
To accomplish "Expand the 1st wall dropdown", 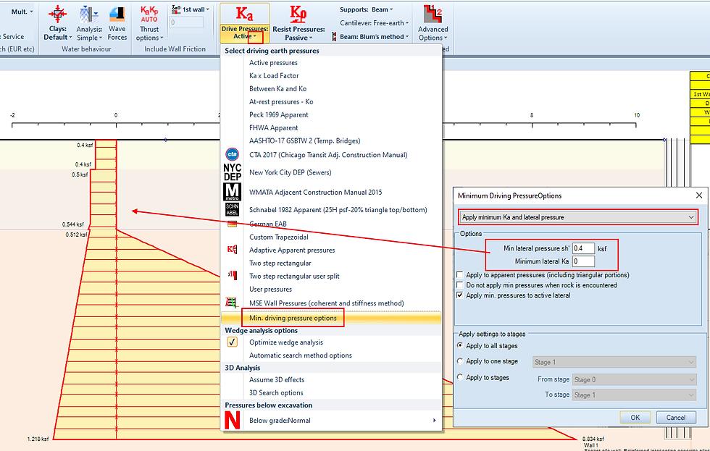I will coord(196,9).
